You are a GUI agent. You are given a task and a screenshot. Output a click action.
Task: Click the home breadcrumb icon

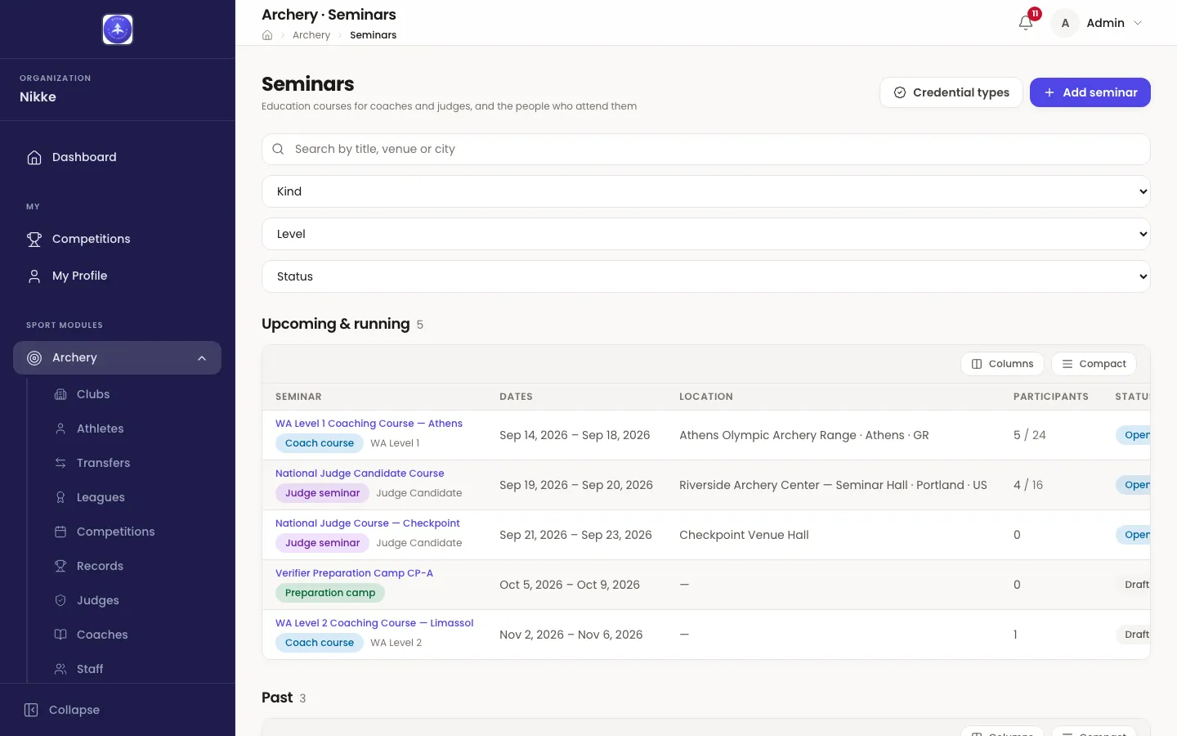point(267,35)
